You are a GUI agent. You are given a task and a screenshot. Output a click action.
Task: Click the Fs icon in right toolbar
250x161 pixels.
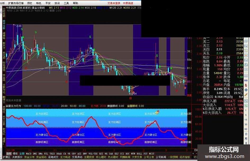tap(246, 101)
